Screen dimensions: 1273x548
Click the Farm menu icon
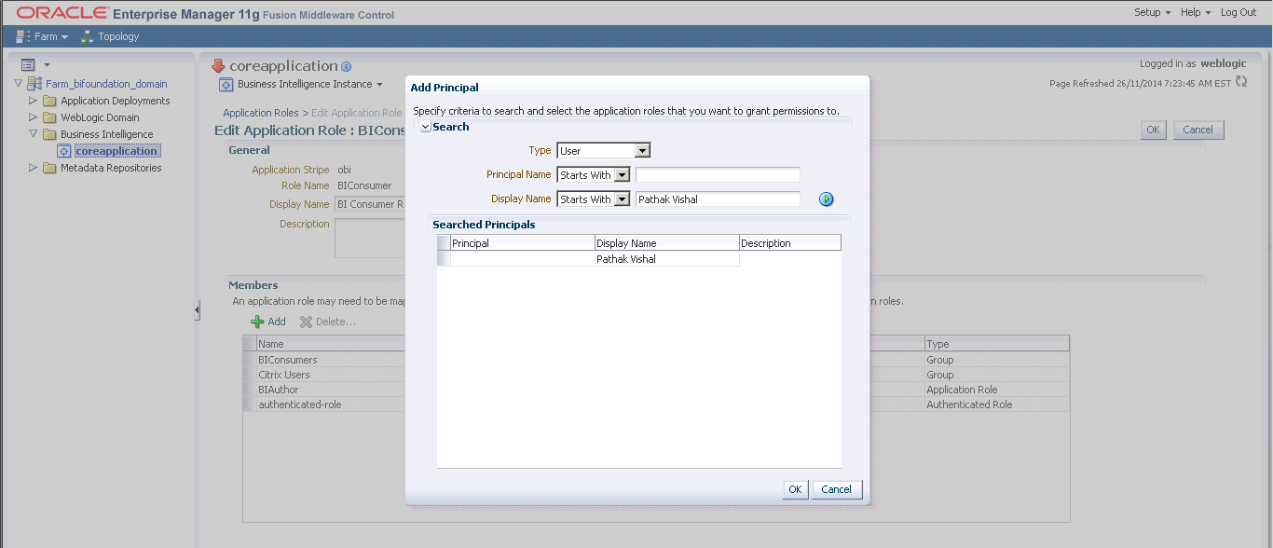pyautogui.click(x=23, y=36)
